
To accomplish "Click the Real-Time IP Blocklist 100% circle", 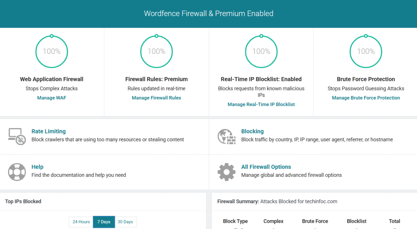I will pos(261,51).
